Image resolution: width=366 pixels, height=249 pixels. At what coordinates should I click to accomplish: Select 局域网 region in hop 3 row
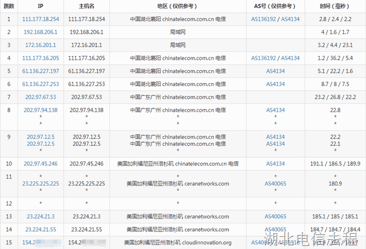pos(178,45)
